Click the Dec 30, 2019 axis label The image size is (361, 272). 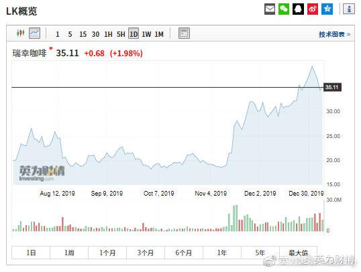(306, 194)
